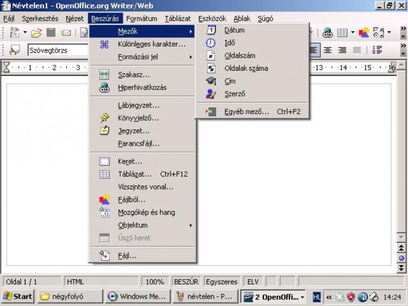Open the Súgó help menu
Screen dimensions: 408x306
tap(265, 19)
